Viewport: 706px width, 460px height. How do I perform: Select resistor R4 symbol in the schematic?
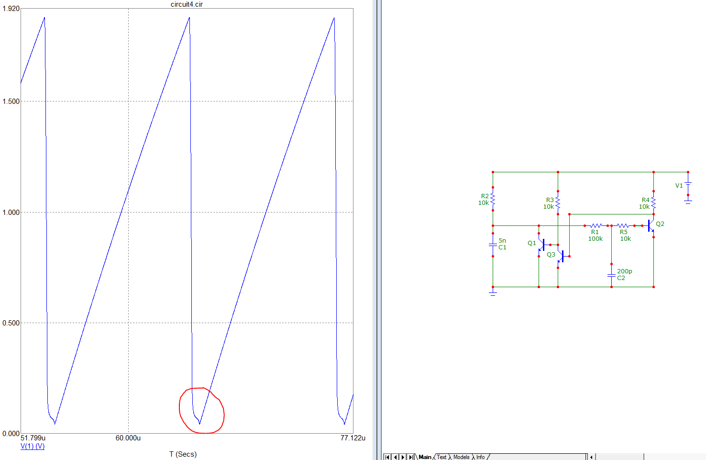click(653, 202)
